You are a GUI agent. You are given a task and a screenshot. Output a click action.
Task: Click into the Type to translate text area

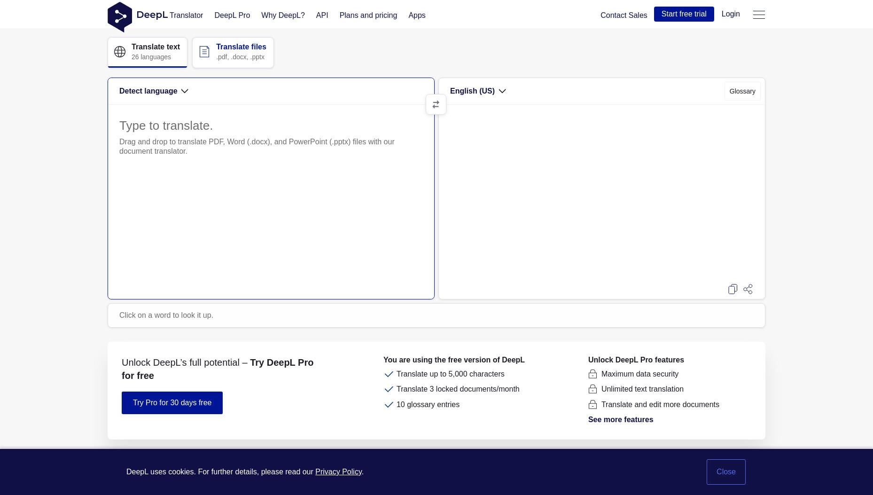(x=271, y=201)
